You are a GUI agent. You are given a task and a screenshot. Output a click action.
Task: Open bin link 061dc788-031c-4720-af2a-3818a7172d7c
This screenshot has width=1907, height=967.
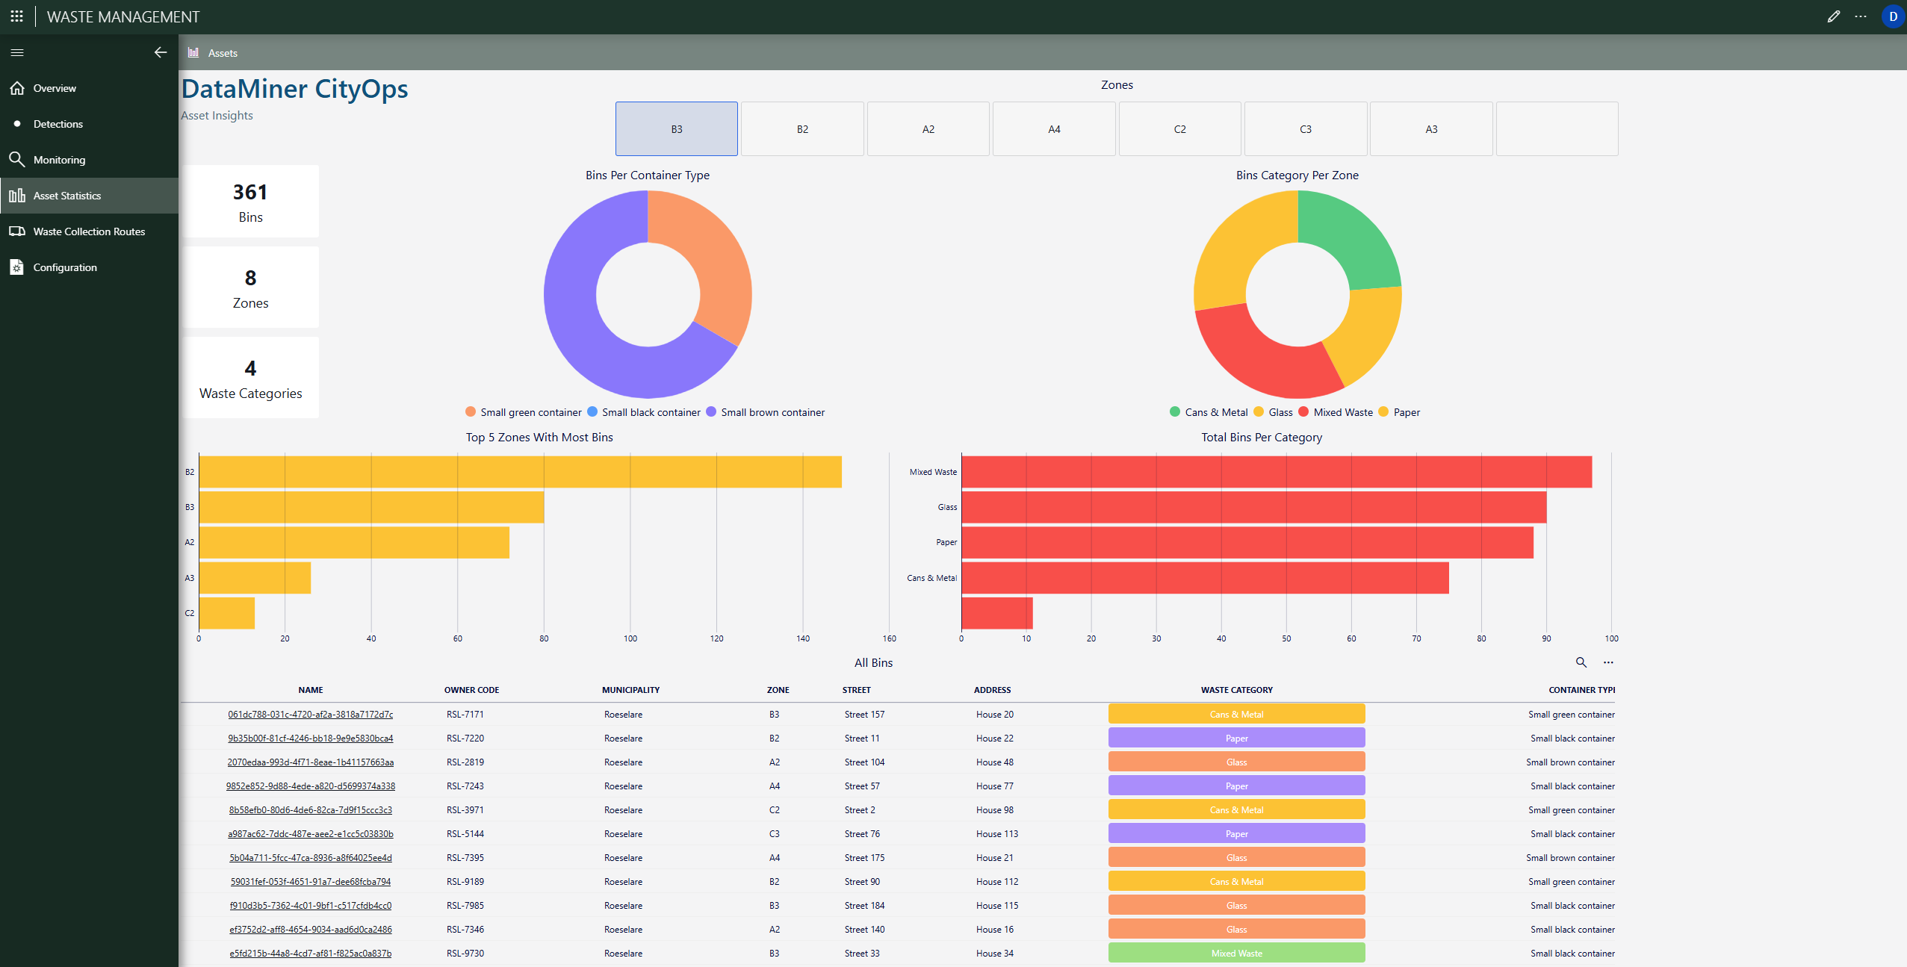[x=310, y=715]
